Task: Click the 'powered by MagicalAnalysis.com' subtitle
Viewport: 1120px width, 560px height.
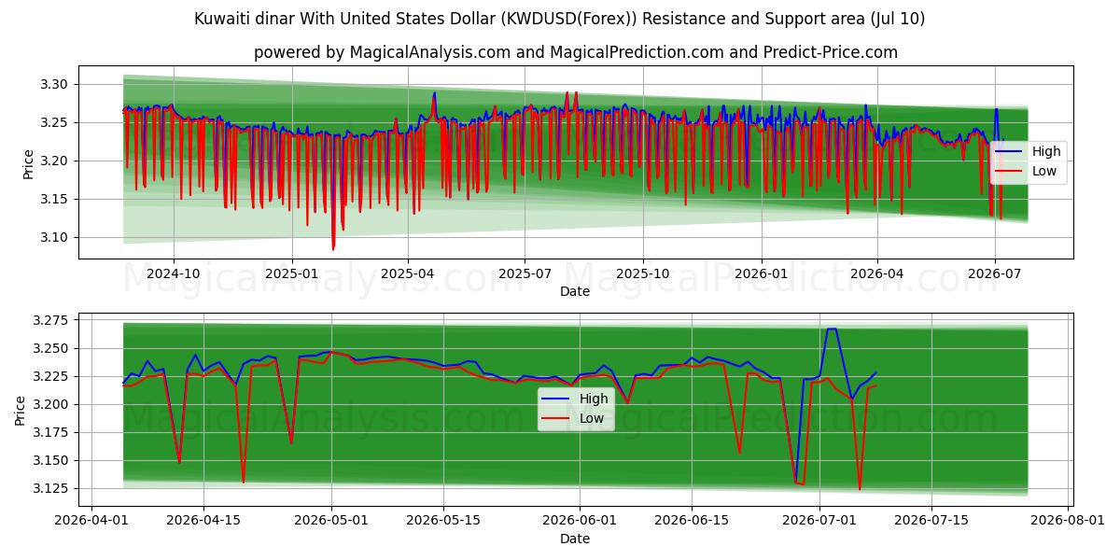Action: [x=575, y=52]
